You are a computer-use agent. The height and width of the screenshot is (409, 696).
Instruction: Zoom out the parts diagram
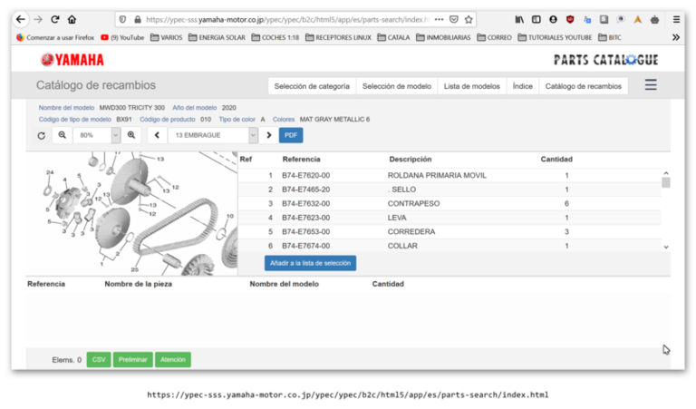coord(62,135)
